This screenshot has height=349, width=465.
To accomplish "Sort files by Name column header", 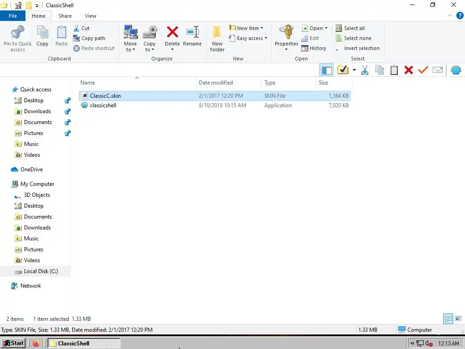I will [137, 83].
